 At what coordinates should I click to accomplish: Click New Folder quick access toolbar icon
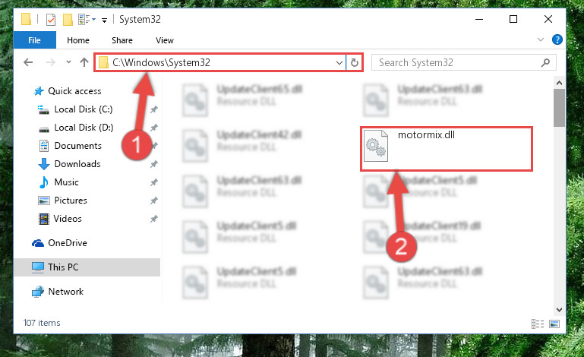click(x=68, y=20)
